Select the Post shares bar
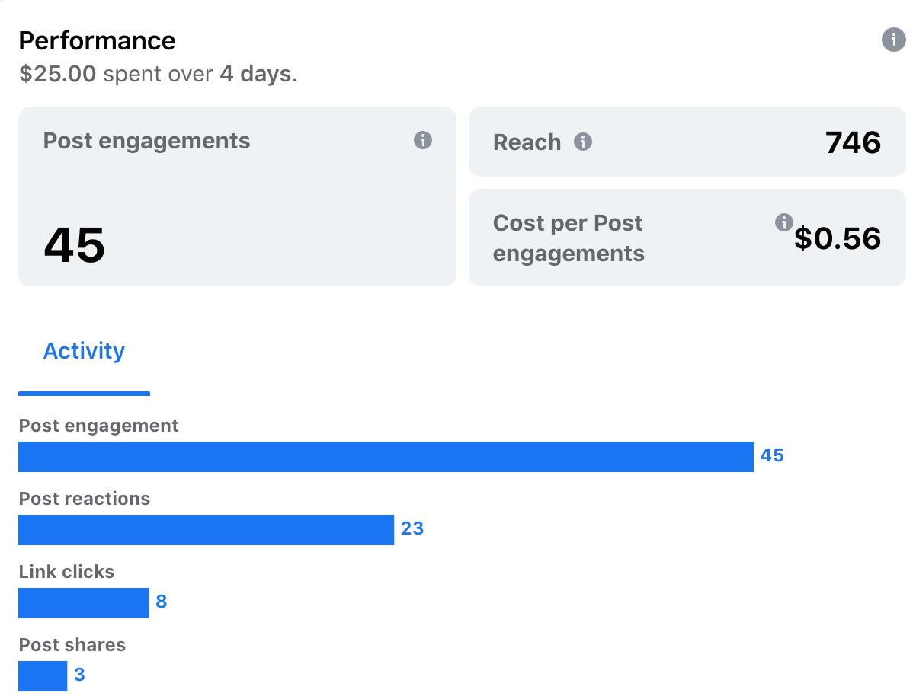 (x=43, y=676)
